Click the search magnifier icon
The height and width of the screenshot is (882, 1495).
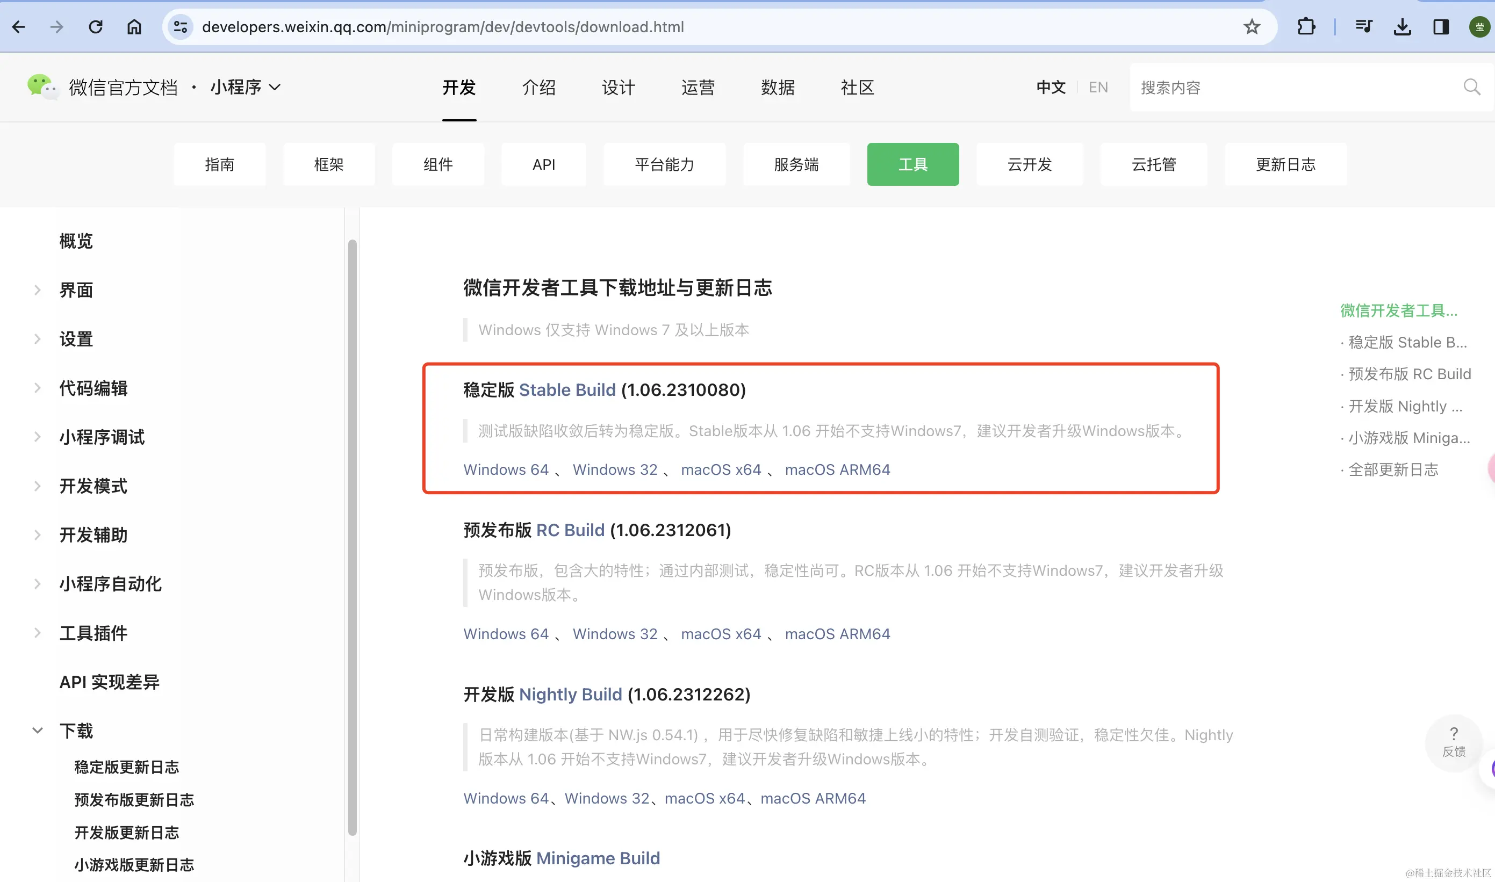(1472, 88)
